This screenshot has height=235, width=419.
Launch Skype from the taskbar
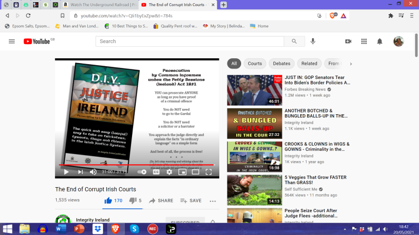point(134,229)
